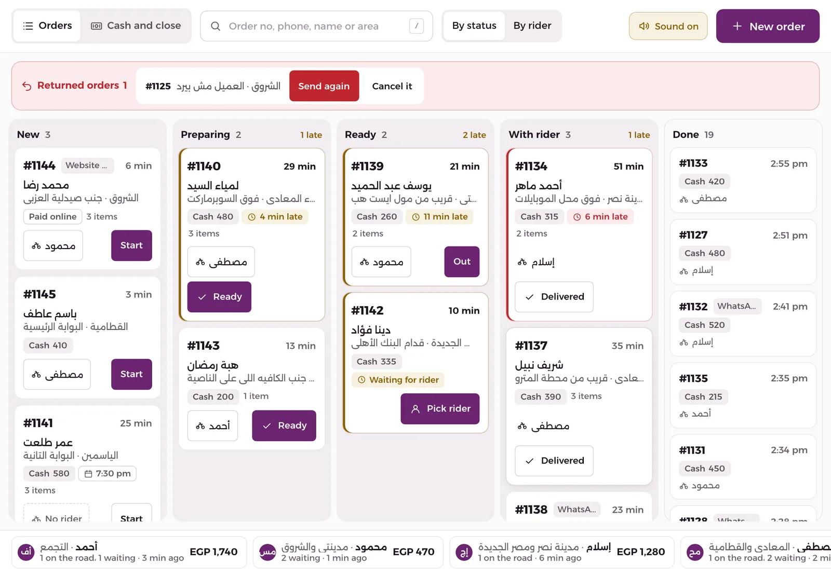Click rider إسلام bike icon on #1134

pos(522,263)
